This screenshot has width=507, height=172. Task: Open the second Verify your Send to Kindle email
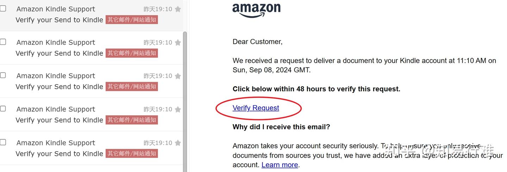pos(59,53)
